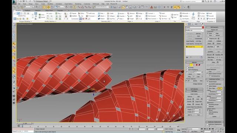Enable the By Vertex checkbox
The width and height of the screenshot is (237, 133).
click(x=187, y=68)
